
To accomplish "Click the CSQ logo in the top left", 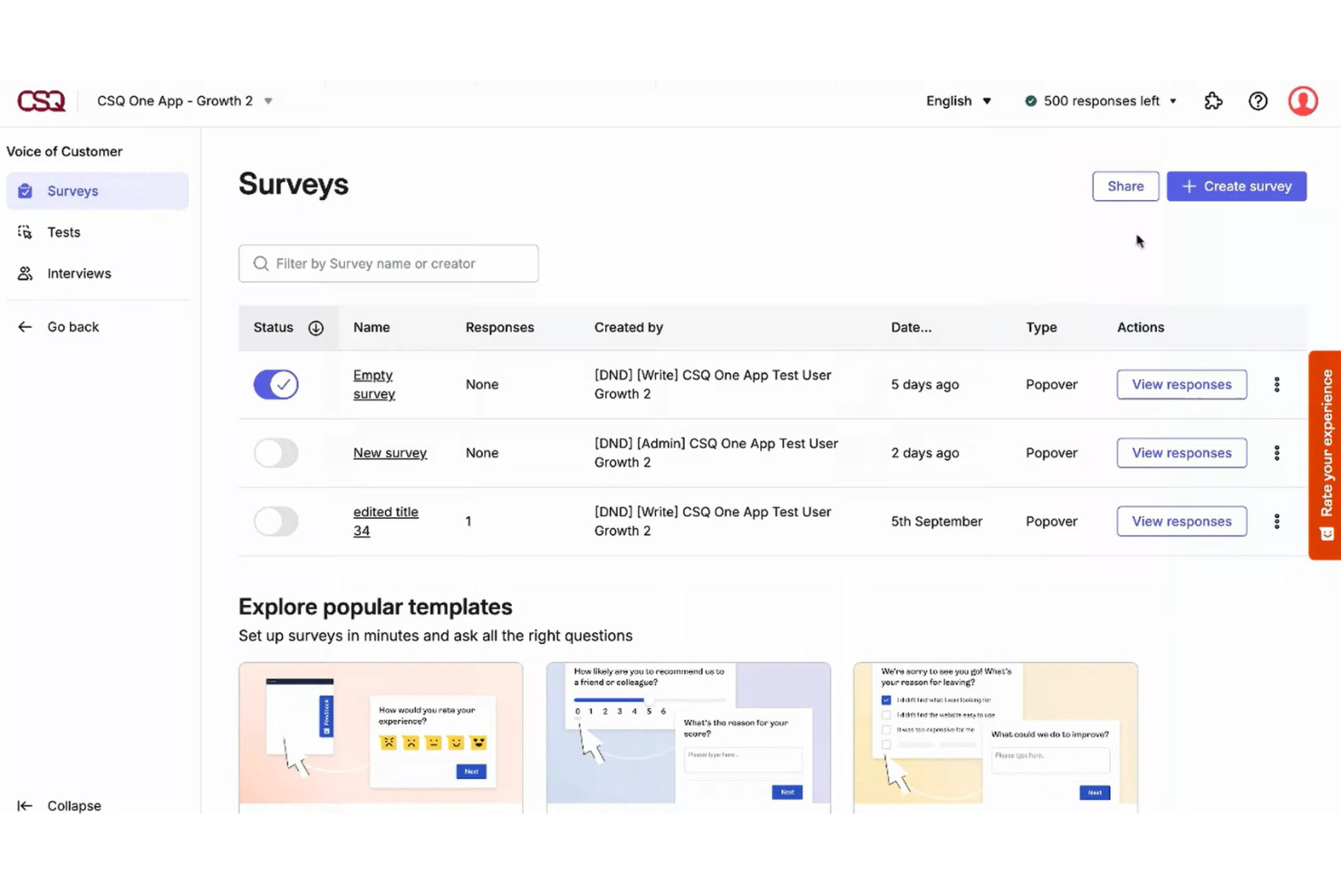I will (x=41, y=101).
